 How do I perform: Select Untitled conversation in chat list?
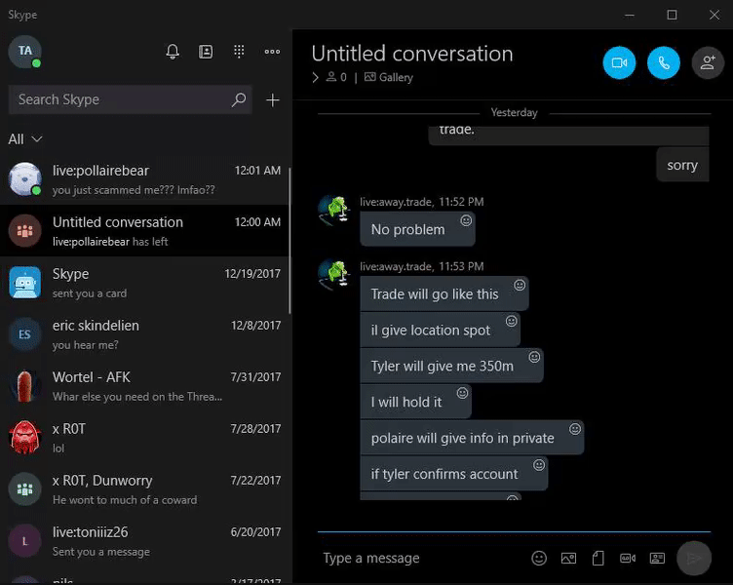pos(145,230)
